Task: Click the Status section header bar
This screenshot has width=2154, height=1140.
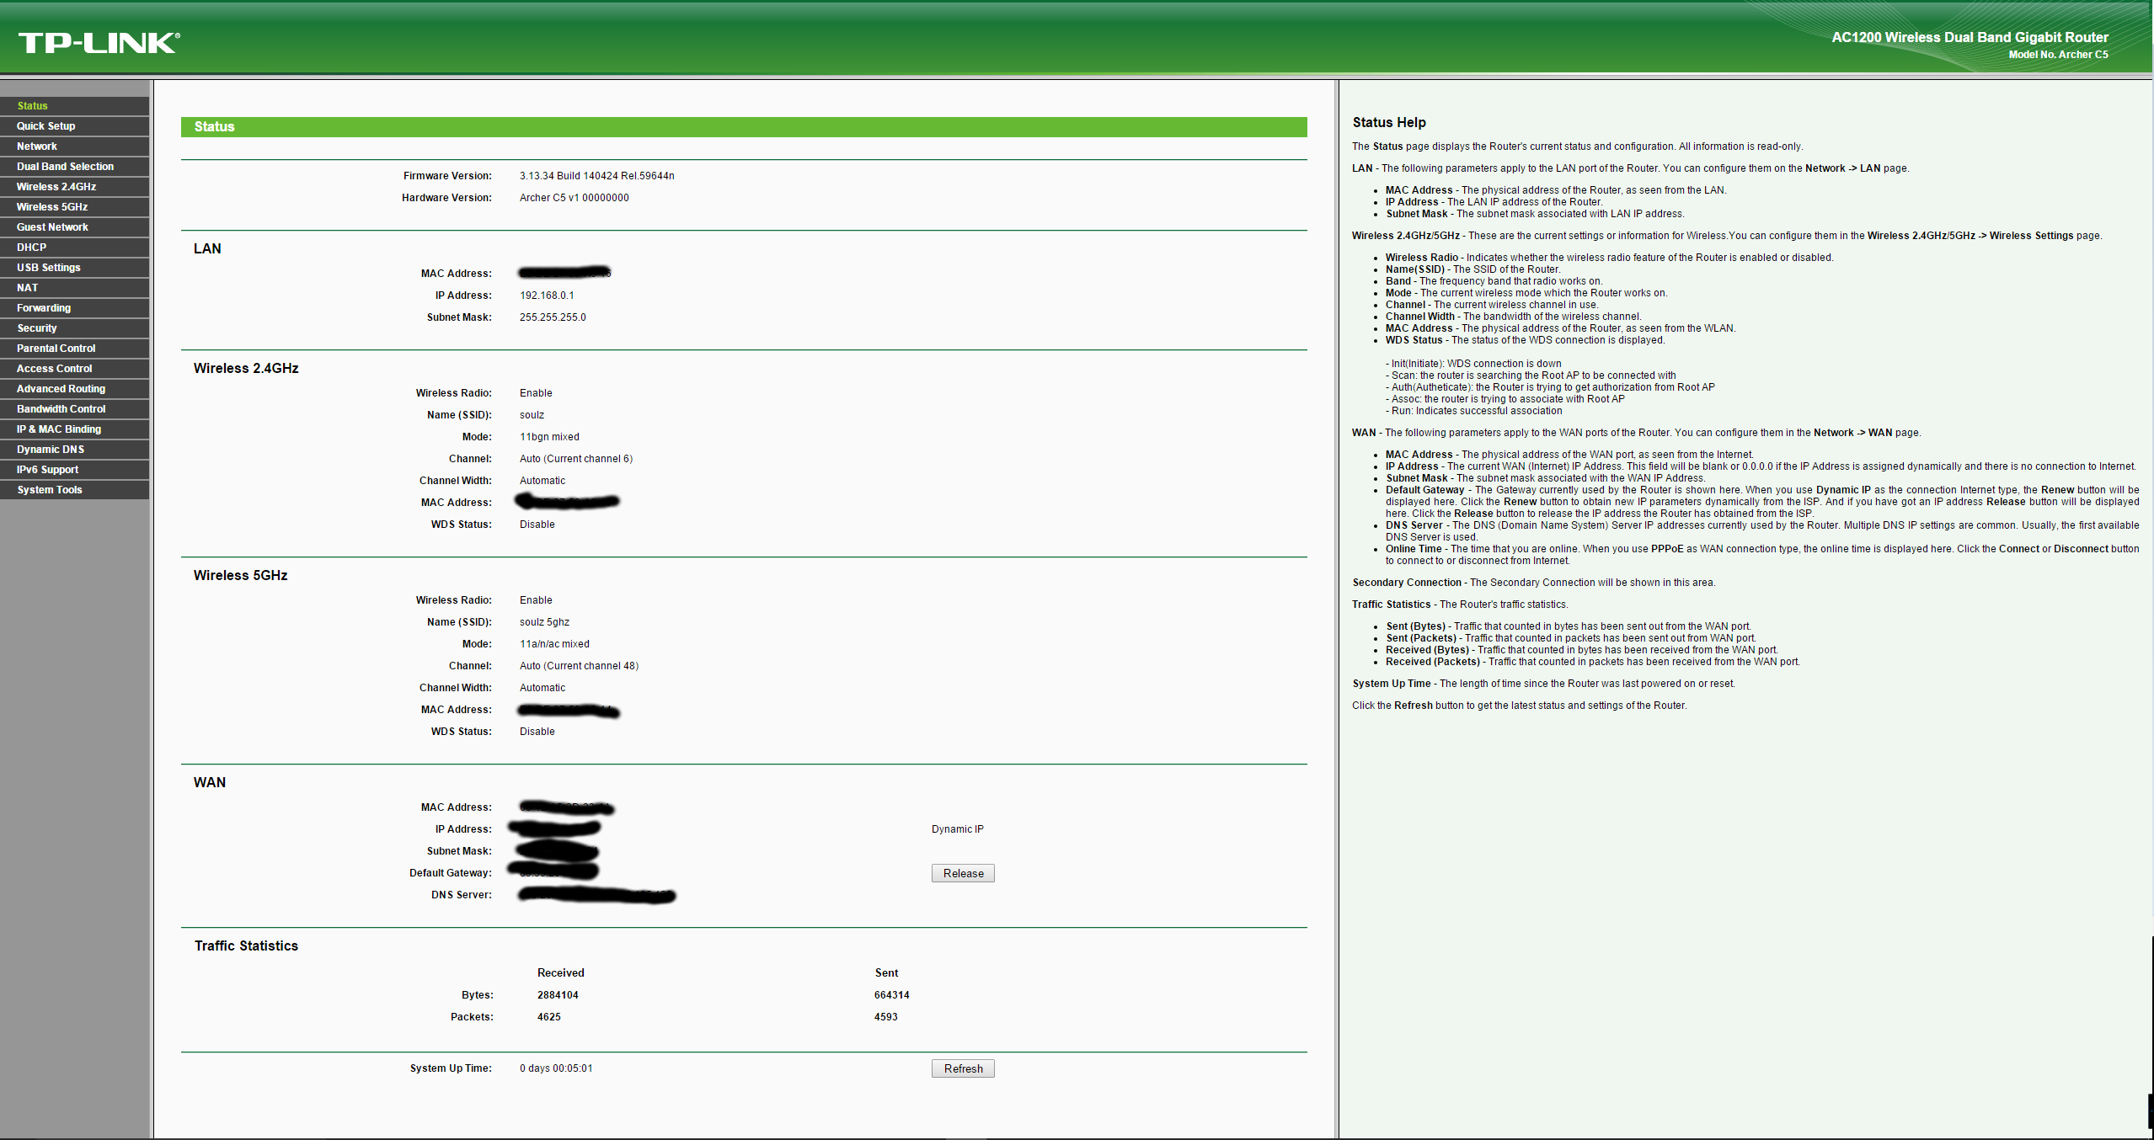Action: pos(744,127)
